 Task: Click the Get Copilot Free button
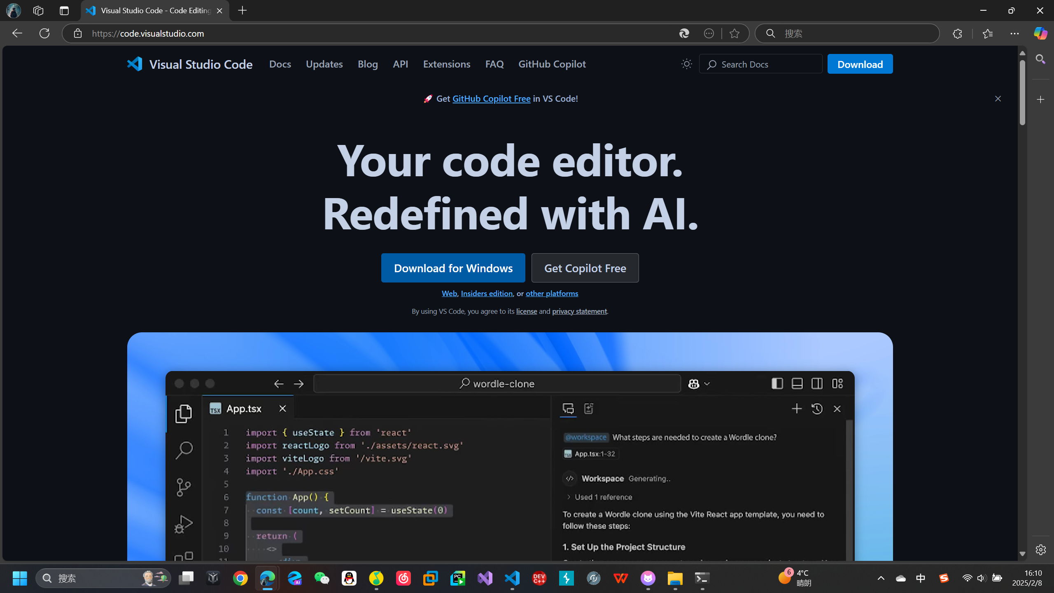tap(585, 268)
